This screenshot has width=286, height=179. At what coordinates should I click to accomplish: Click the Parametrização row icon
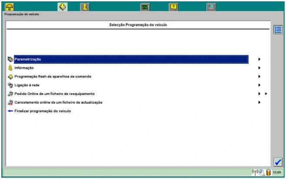coord(10,59)
